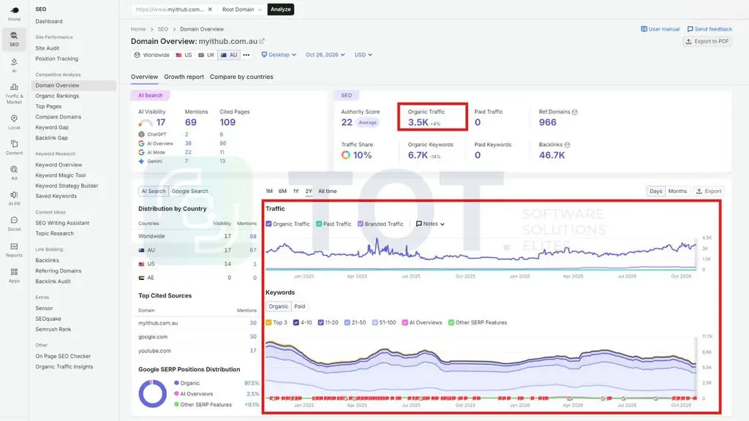Toggle the Top 3 keywords checkbox
Image resolution: width=749 pixels, height=421 pixels.
268,322
